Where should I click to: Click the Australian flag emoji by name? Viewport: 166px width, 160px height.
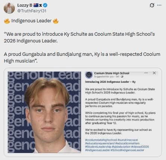point(36,5)
